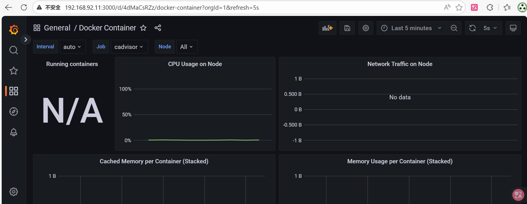Open the 5s refresh interval dropdown
The width and height of the screenshot is (527, 204).
tap(491, 28)
